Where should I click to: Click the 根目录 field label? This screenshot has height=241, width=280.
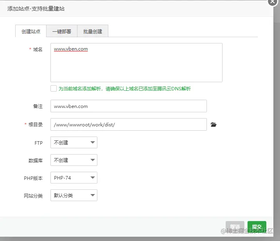tap(36, 124)
